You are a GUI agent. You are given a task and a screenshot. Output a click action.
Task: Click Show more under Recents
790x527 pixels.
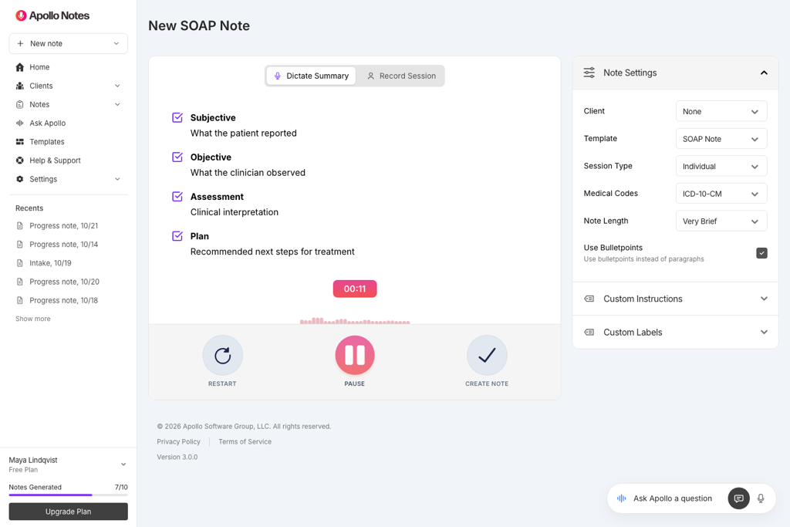(32, 319)
